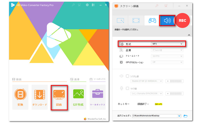Minimize the HD Video Converter Factory Pro window

point(100,5)
